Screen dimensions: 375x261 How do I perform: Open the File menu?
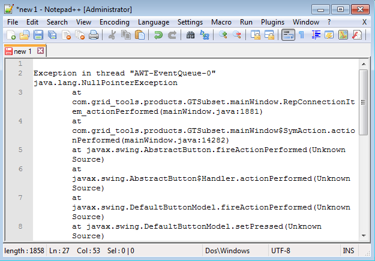tap(13, 22)
